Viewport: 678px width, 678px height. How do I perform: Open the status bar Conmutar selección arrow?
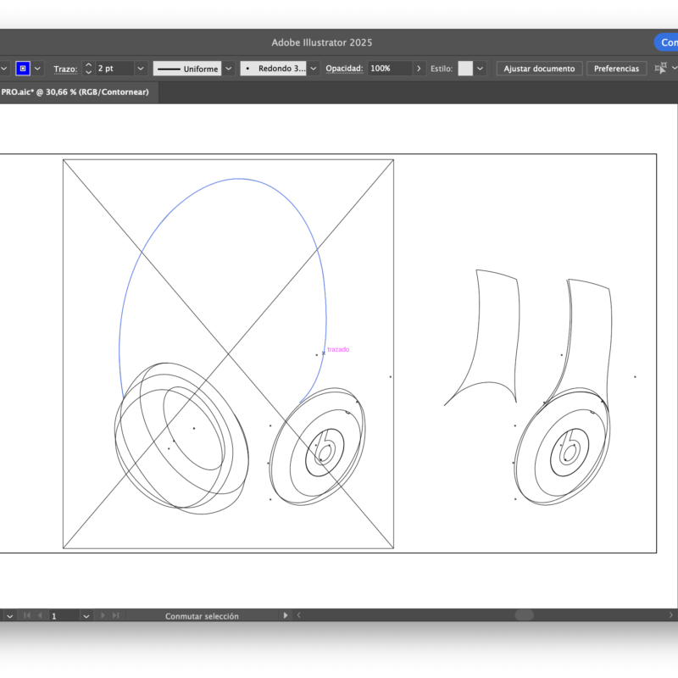coord(285,616)
